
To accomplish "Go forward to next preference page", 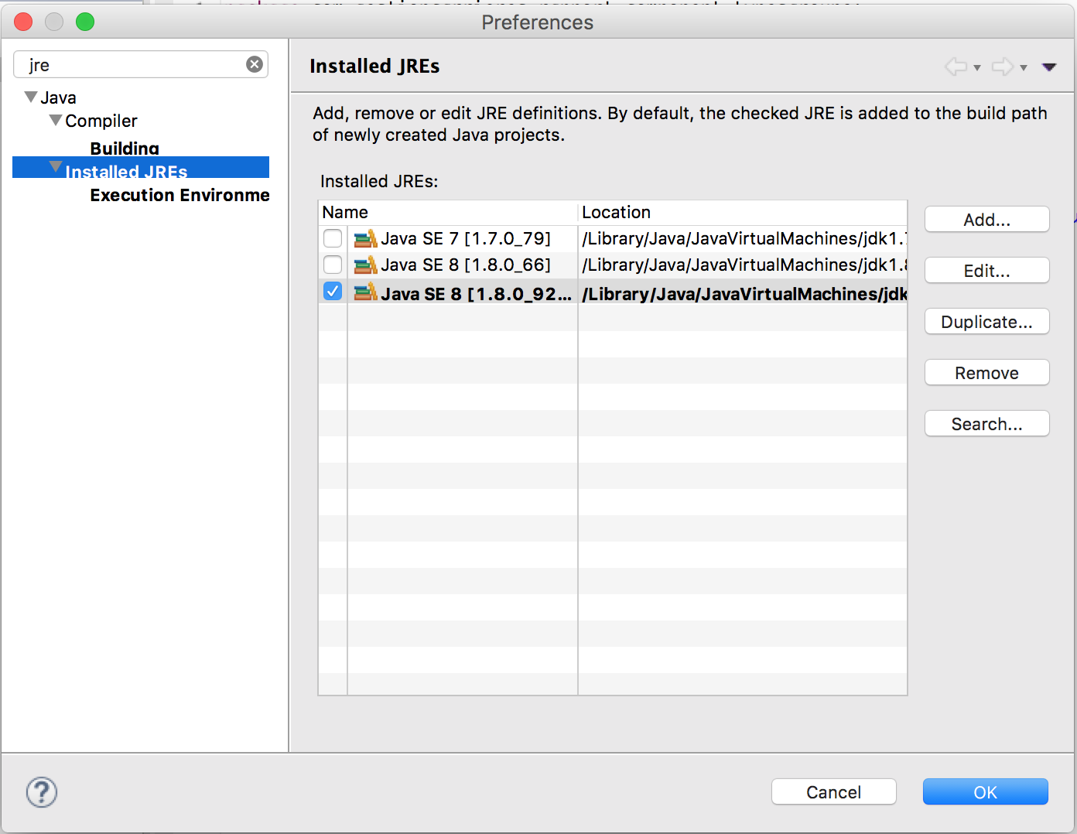I will point(1003,67).
